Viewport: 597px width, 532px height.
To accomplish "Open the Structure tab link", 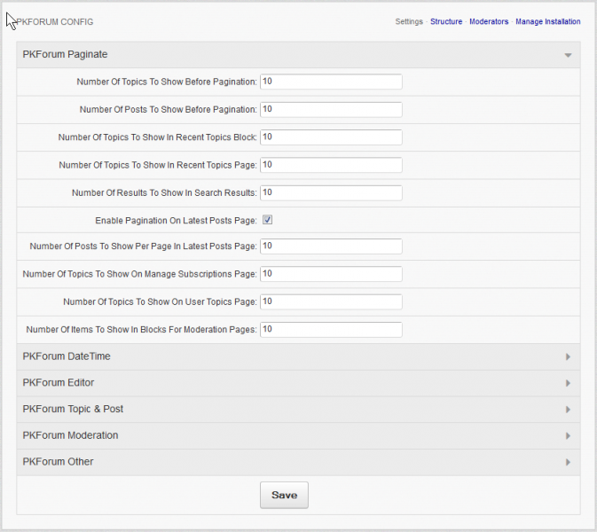I will (x=446, y=21).
